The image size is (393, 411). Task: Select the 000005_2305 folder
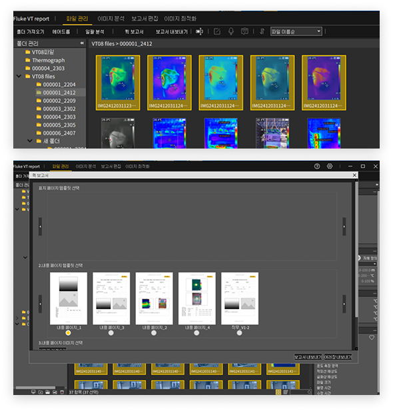(x=56, y=125)
